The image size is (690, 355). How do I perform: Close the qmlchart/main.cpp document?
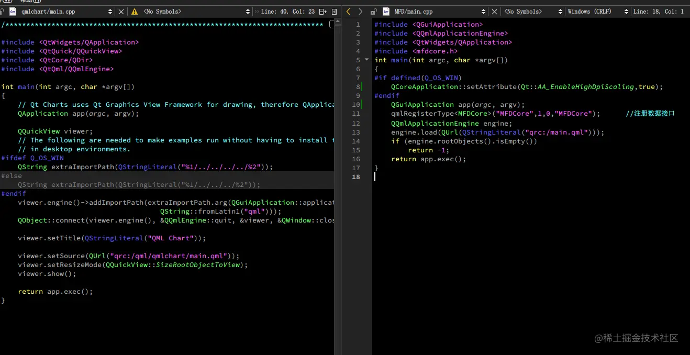point(121,12)
